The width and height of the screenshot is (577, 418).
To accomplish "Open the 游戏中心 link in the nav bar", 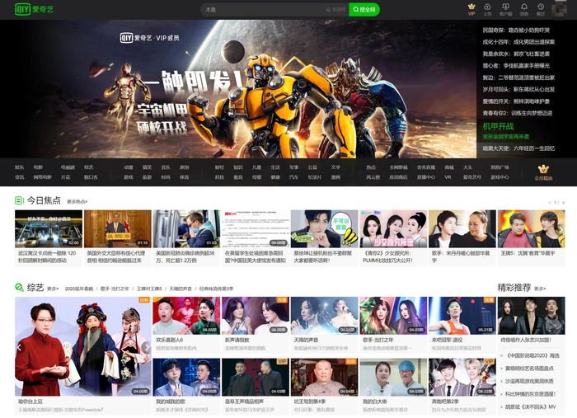I will [x=500, y=177].
